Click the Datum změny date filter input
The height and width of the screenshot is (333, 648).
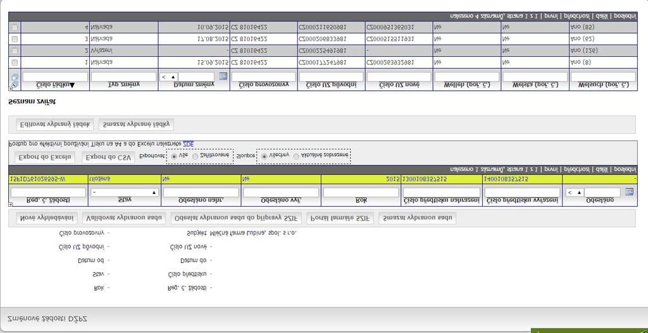point(196,77)
